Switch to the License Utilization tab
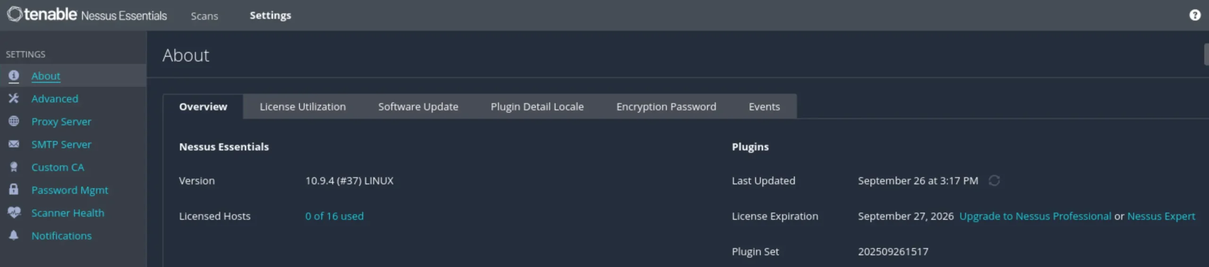 [x=302, y=107]
